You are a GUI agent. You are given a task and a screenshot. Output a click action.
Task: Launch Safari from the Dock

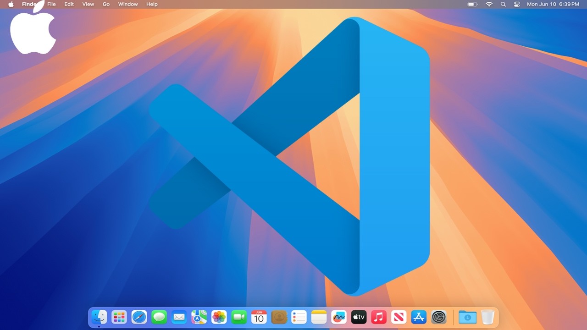click(x=139, y=317)
